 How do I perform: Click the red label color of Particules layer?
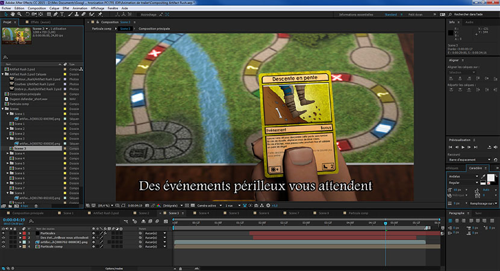24,233
